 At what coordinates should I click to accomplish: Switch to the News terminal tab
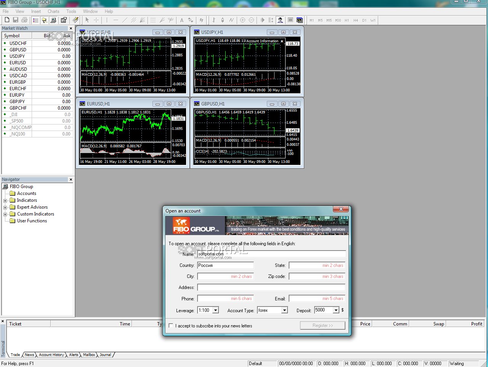(x=29, y=355)
